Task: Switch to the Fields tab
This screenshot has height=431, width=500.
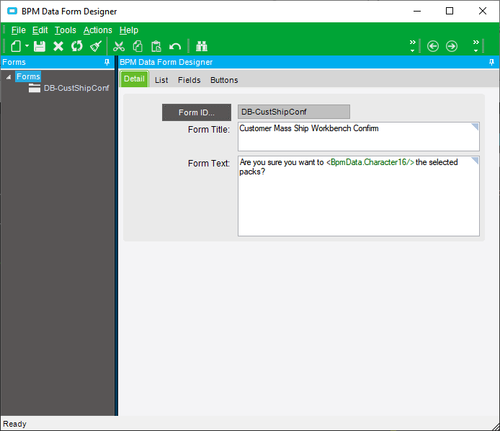Action: coord(189,80)
